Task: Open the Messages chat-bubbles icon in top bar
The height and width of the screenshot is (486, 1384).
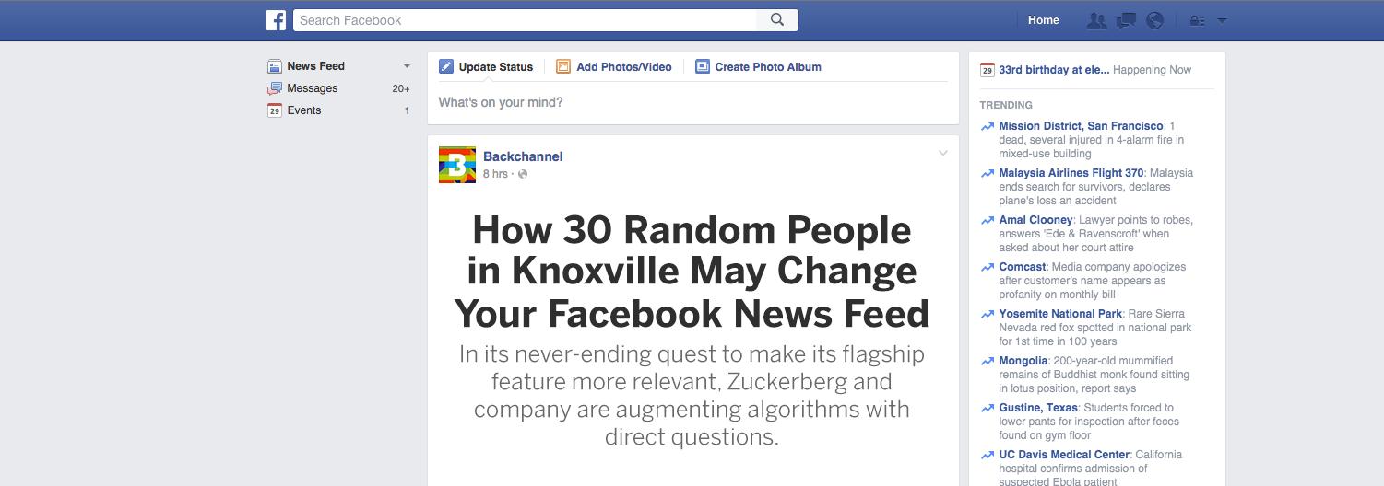Action: pyautogui.click(x=1126, y=20)
